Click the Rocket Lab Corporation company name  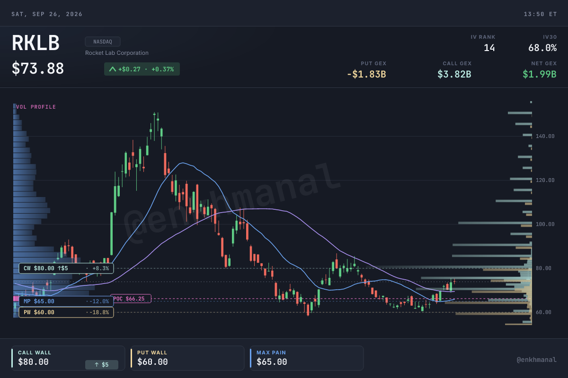117,53
